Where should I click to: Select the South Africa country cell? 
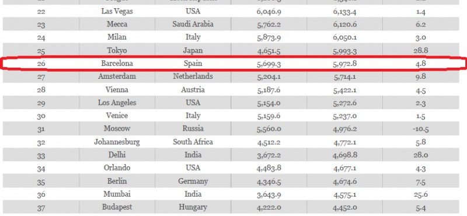[193, 142]
